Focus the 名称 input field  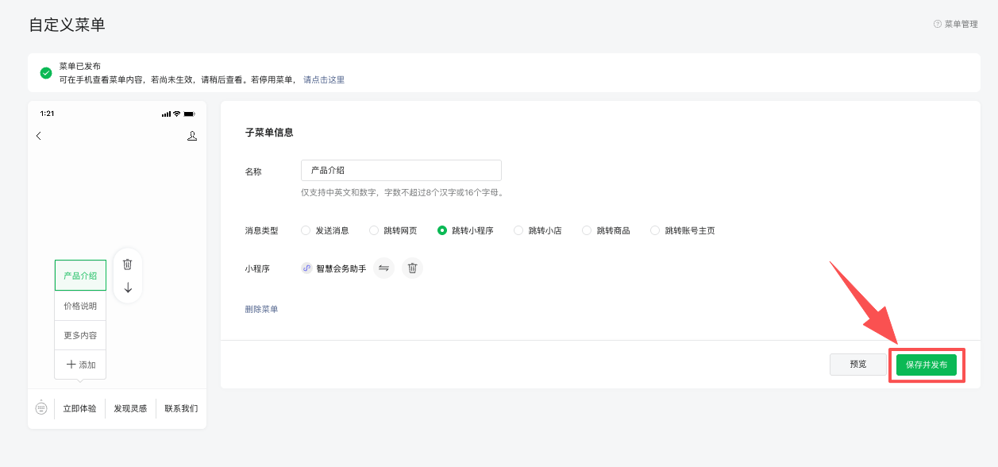pos(401,170)
